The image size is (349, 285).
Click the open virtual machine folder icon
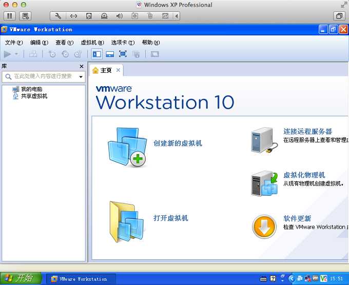point(127,221)
